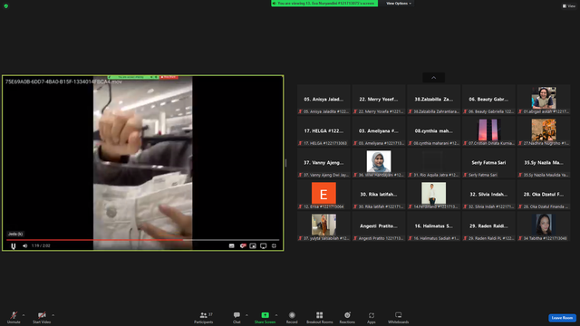Screen dimensions: 580x326
Task: Click the View button at top right
Action: (x=569, y=6)
